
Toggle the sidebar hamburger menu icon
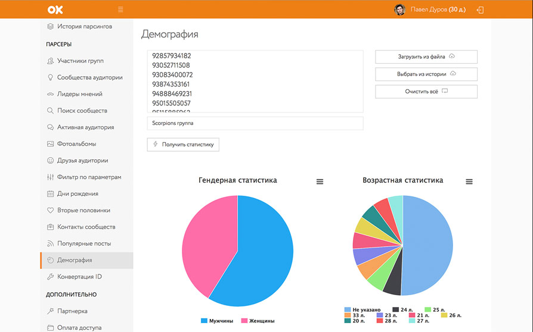coord(121,10)
